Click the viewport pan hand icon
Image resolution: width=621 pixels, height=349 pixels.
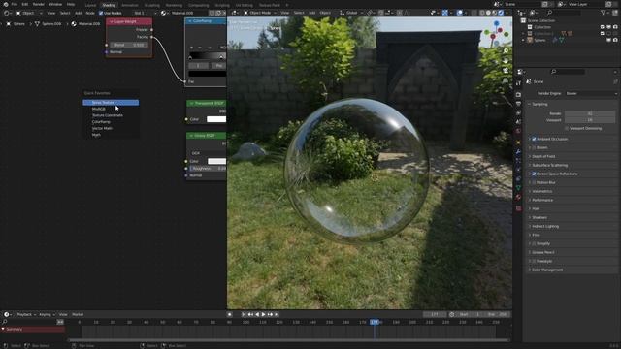[x=506, y=60]
